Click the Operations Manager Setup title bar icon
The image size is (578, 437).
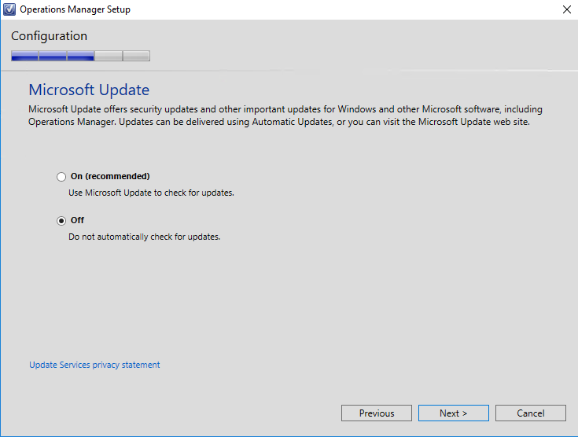pos(9,9)
